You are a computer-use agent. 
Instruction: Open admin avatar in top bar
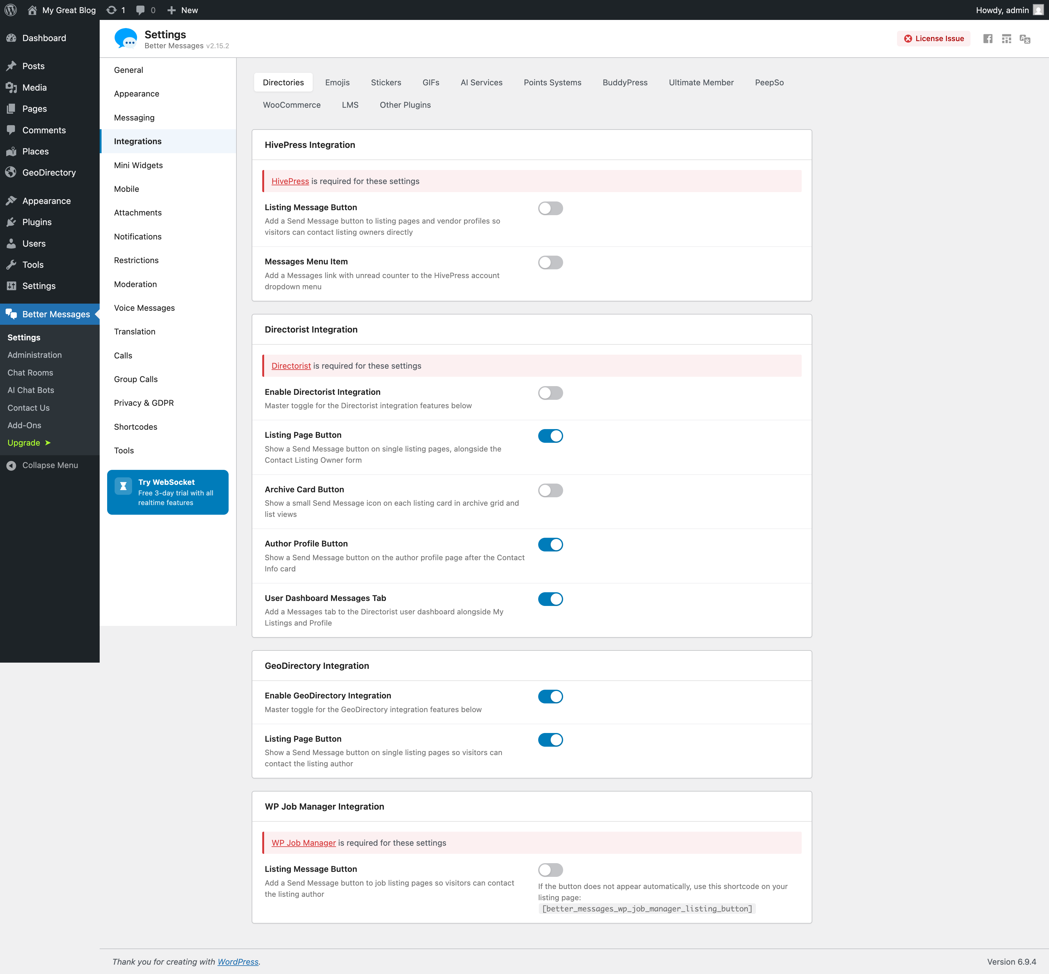click(x=1038, y=10)
